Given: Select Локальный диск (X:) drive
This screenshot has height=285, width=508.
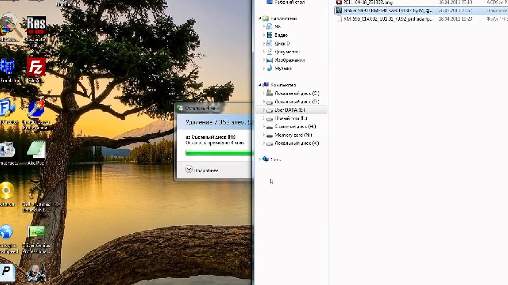Looking at the screenshot, I should pos(297,143).
